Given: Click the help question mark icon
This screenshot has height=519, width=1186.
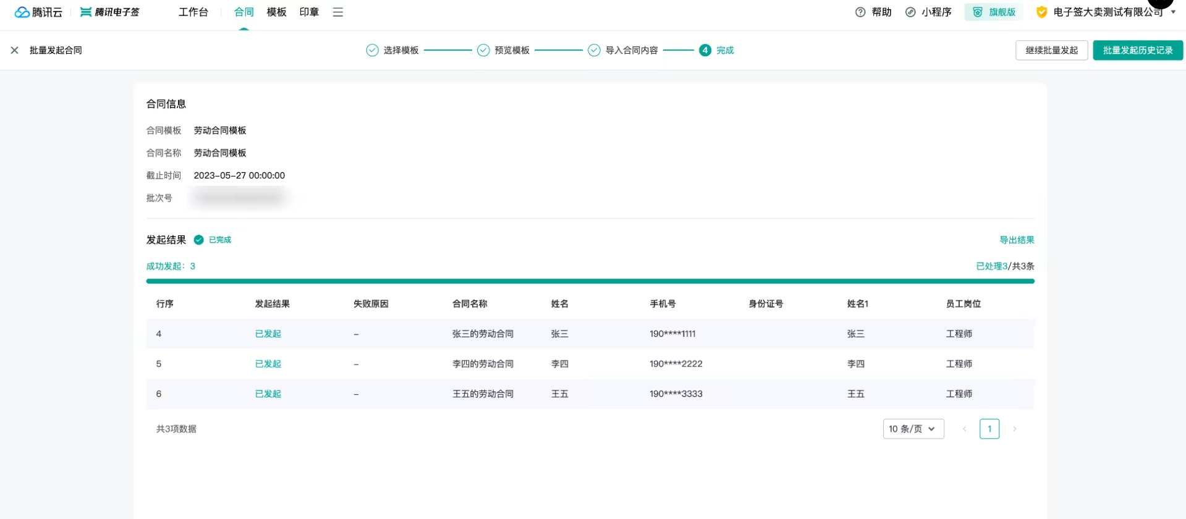Looking at the screenshot, I should [x=860, y=12].
